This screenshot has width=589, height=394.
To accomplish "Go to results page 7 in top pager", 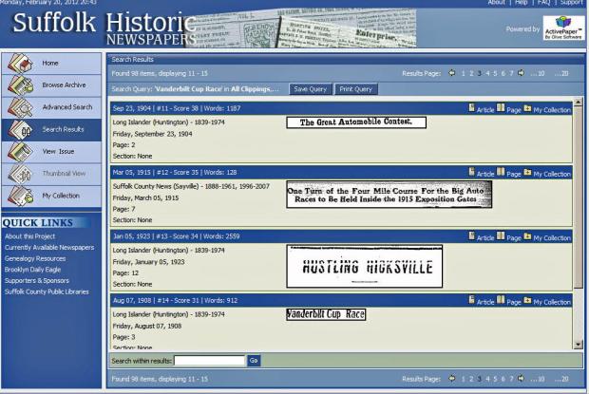I will pyautogui.click(x=511, y=73).
